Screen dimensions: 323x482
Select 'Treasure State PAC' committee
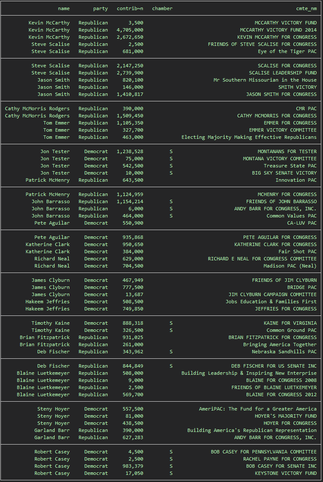[x=290, y=166]
